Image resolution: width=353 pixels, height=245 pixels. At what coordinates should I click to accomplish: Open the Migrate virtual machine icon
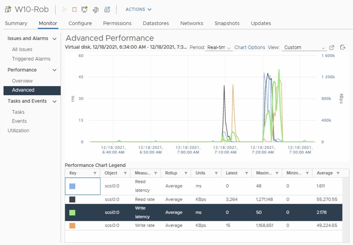pos(96,9)
